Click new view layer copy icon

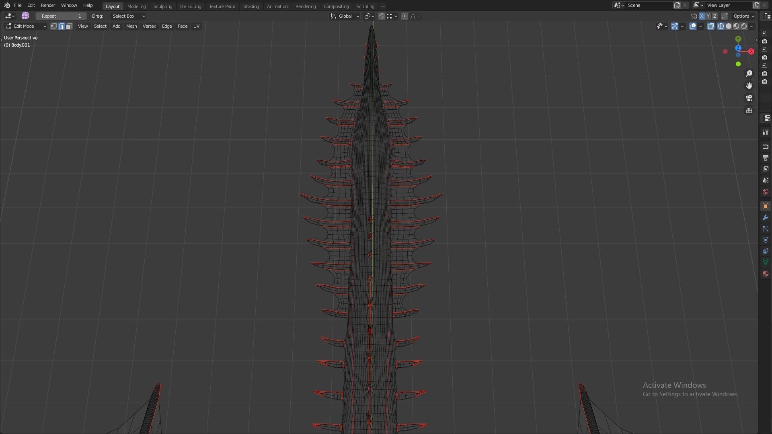tap(756, 5)
